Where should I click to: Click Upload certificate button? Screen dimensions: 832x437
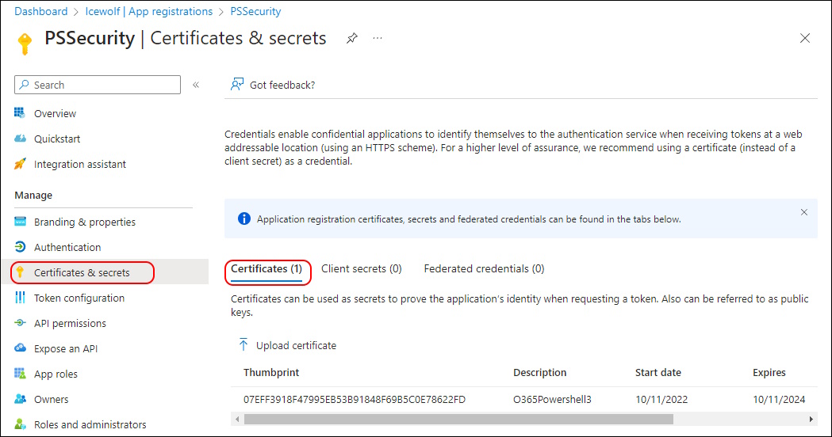(287, 345)
